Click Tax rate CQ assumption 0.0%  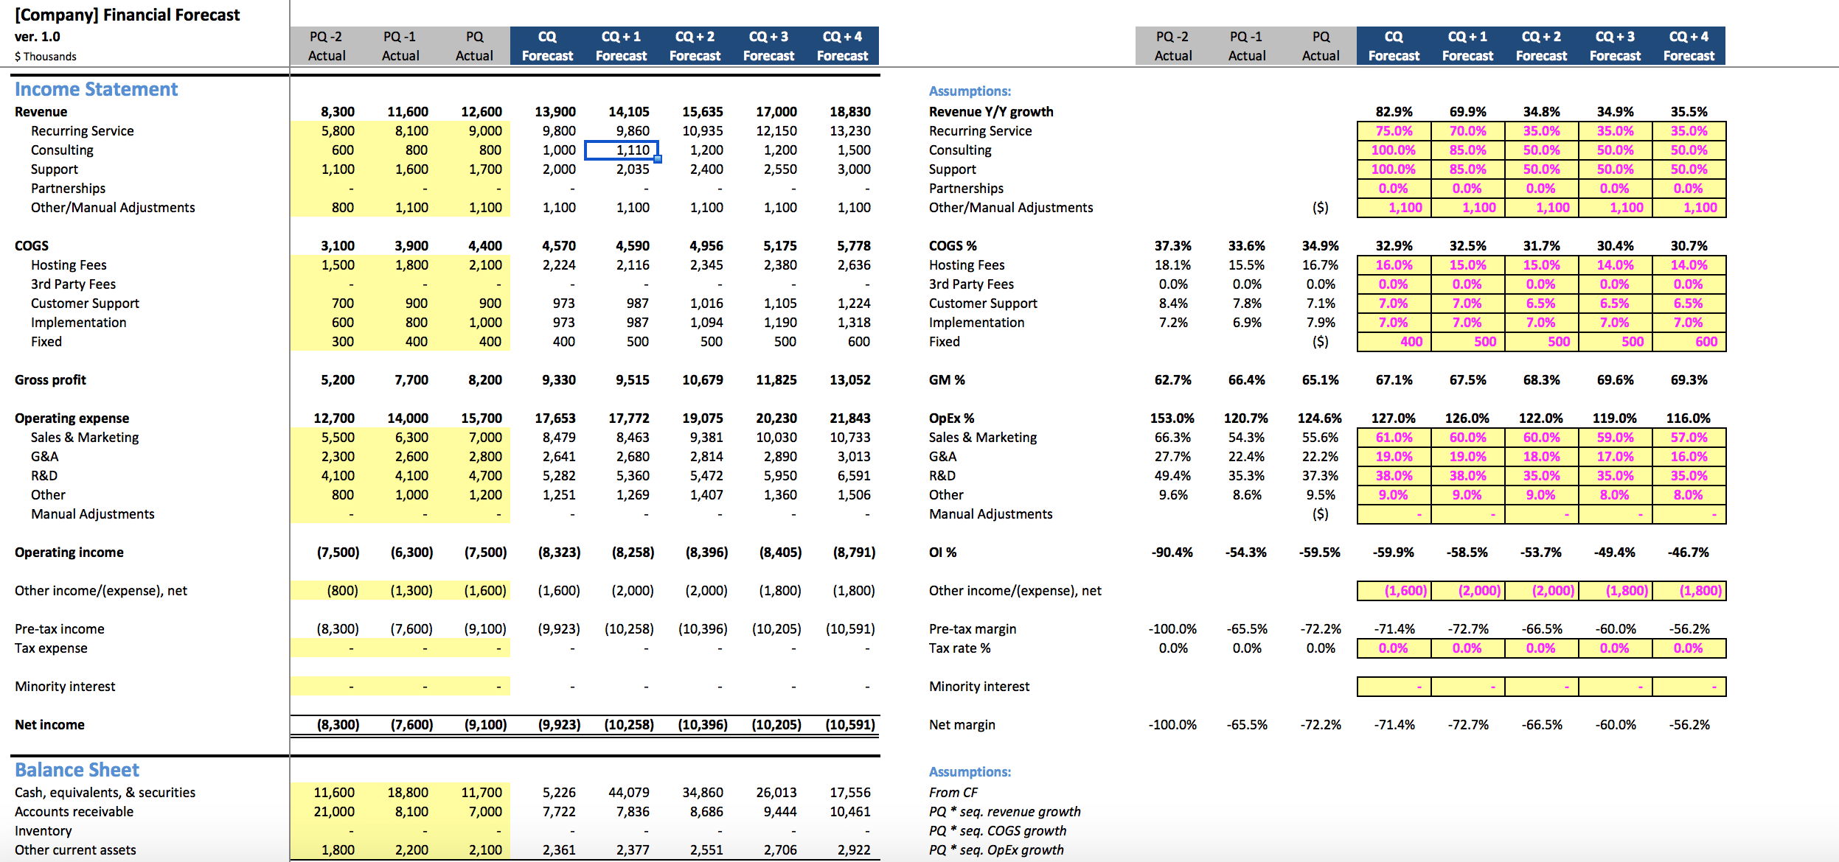(1394, 648)
